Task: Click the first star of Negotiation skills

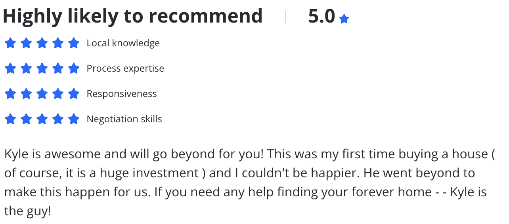Action: point(10,119)
